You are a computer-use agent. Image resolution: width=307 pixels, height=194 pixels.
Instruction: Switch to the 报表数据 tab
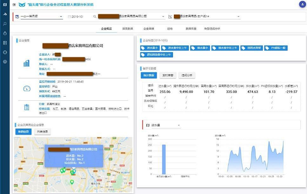coord(127,29)
